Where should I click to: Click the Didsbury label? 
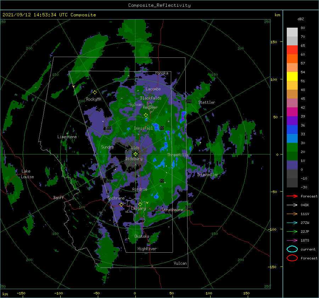[134, 159]
